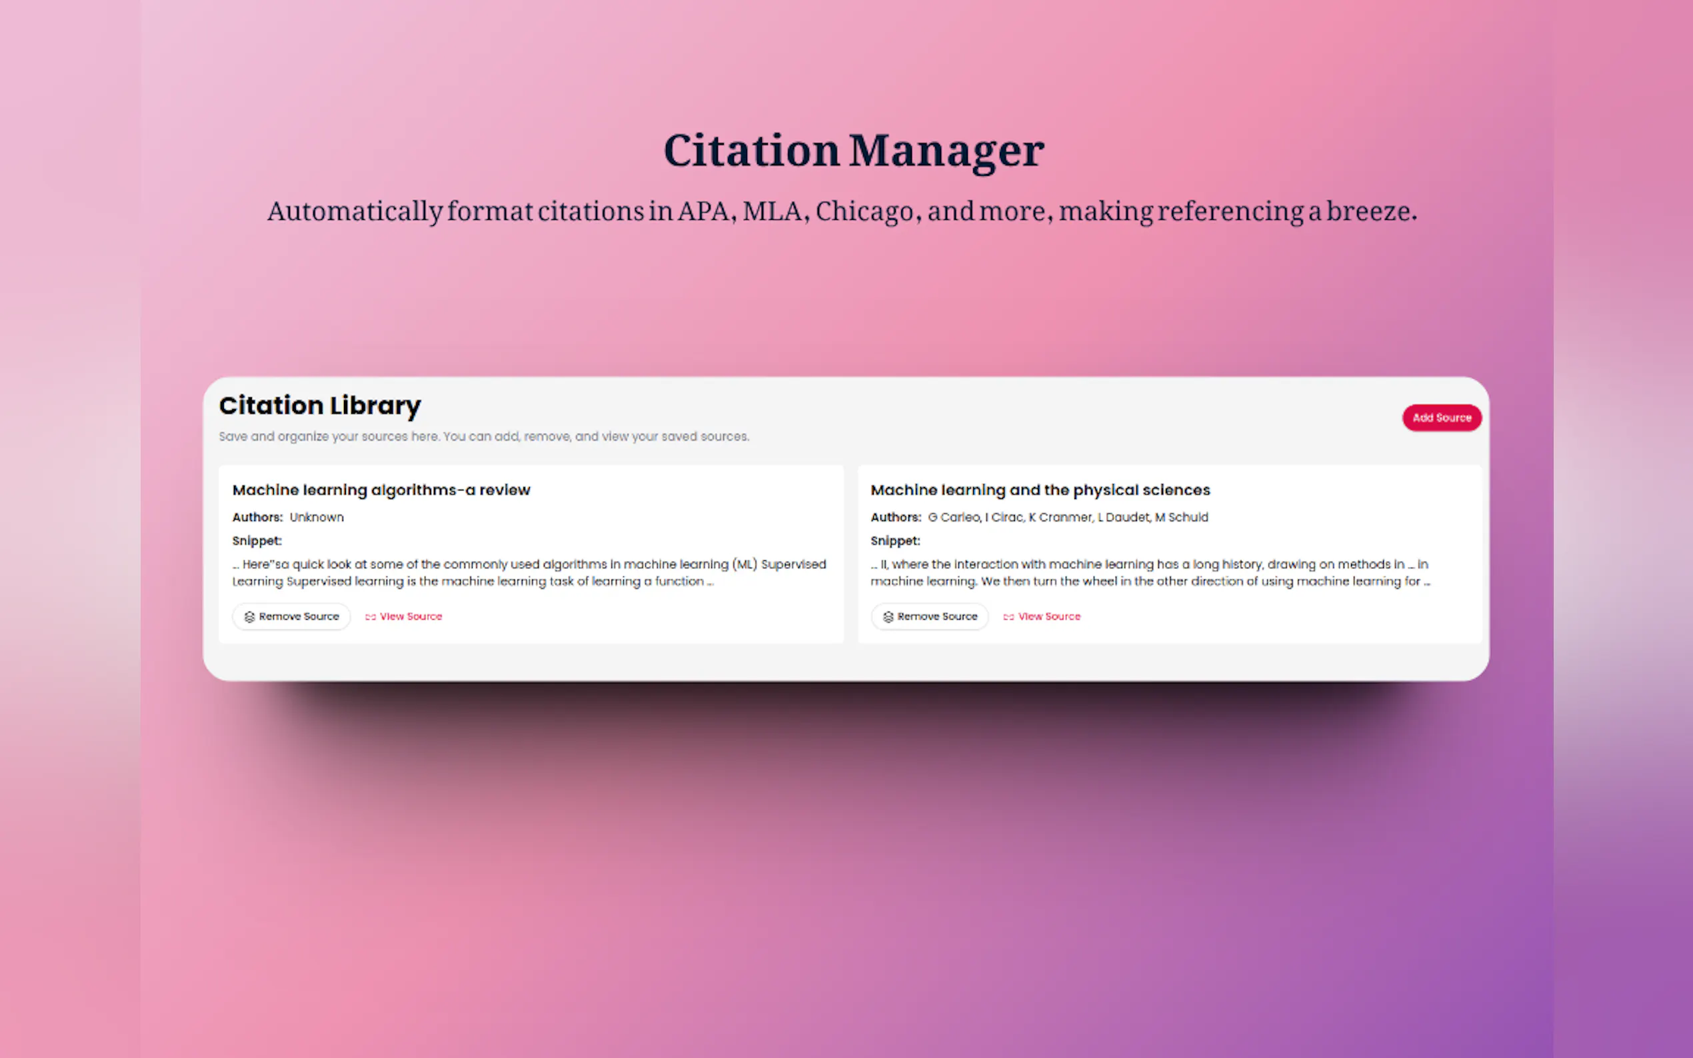Open View Source for the physical sciences paper
Image resolution: width=1693 pixels, height=1058 pixels.
[x=1048, y=616]
